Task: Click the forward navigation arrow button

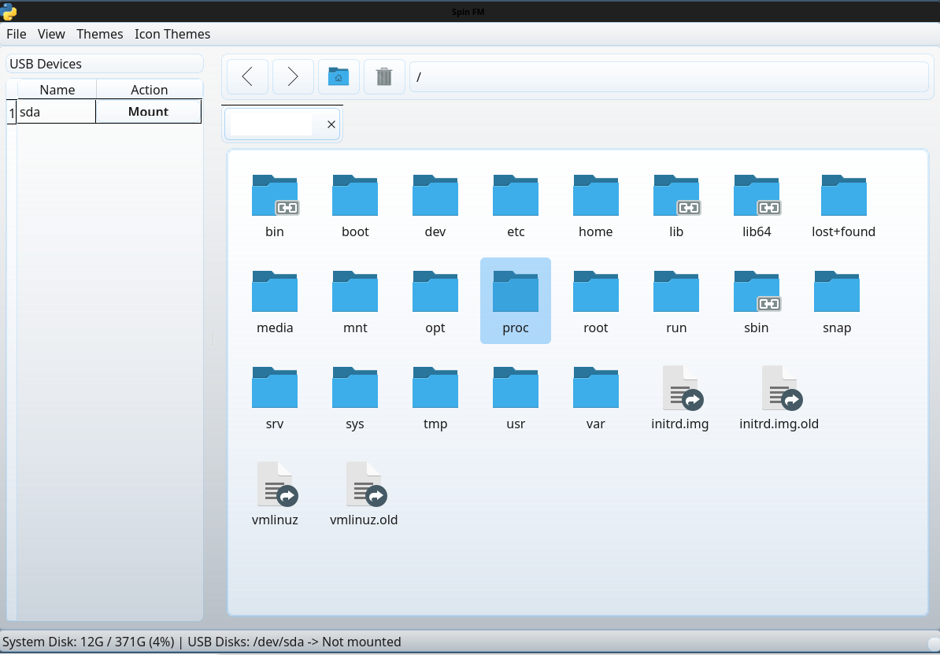Action: (x=293, y=76)
